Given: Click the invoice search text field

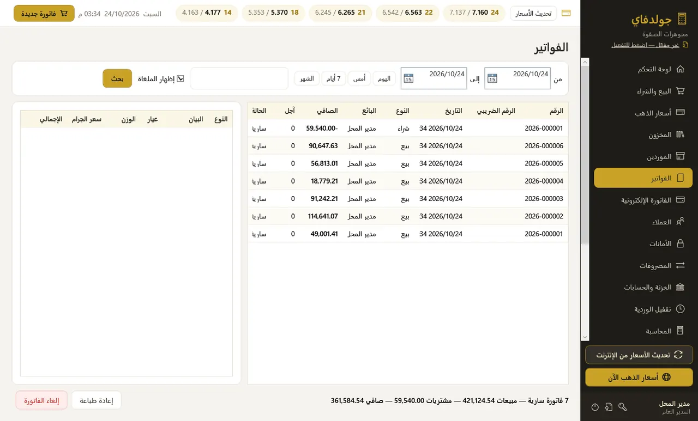Looking at the screenshot, I should 239,78.
